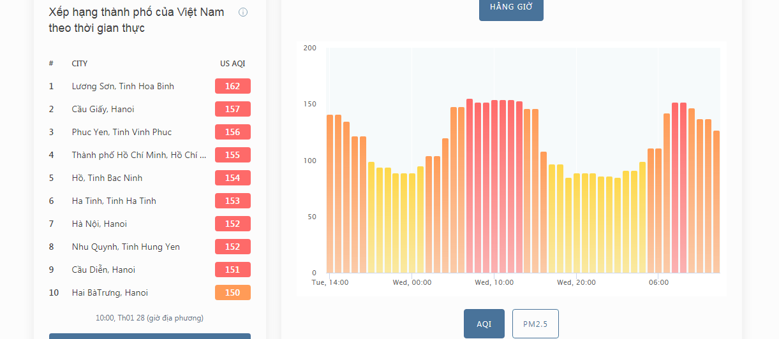The height and width of the screenshot is (339, 779).
Task: Open Ha Tinh, Tinh Ha Tinh entry
Action: point(114,201)
